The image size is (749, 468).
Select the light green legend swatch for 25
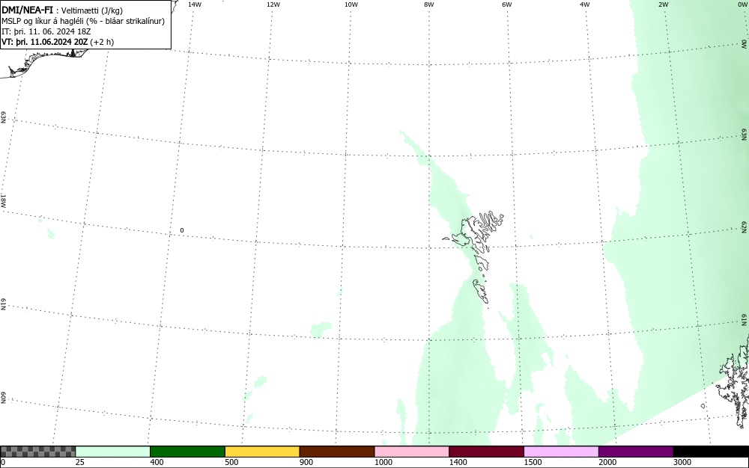(113, 452)
